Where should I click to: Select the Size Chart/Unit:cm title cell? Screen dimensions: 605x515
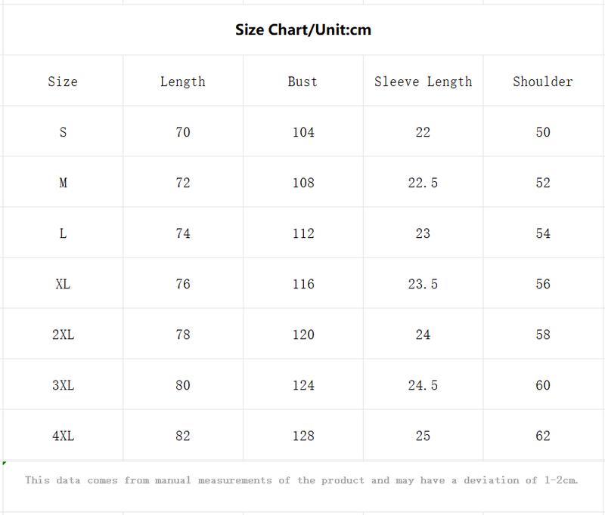(x=303, y=29)
